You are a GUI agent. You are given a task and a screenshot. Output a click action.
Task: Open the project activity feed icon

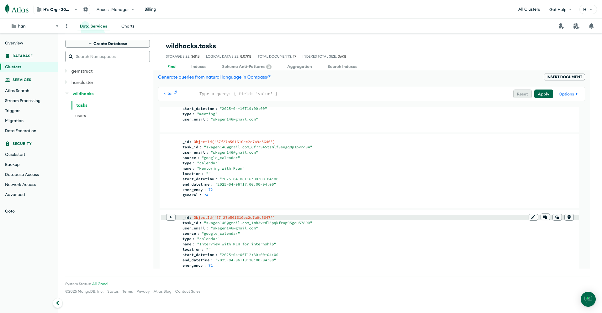[x=576, y=26]
